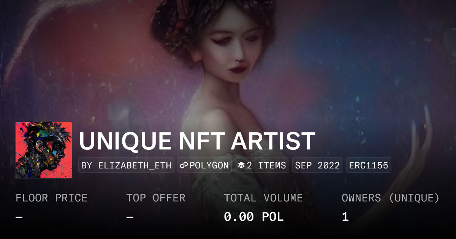This screenshot has height=239, width=456.
Task: Click the SEP 2022 date badge
Action: tap(317, 165)
